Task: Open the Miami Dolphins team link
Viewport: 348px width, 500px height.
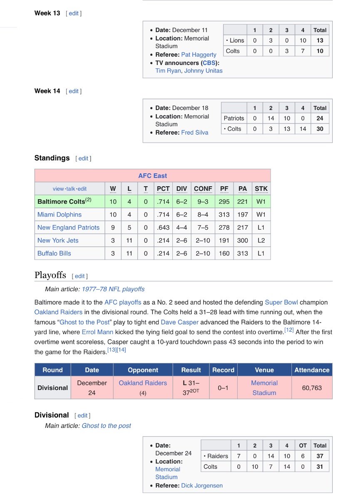Action: click(59, 215)
